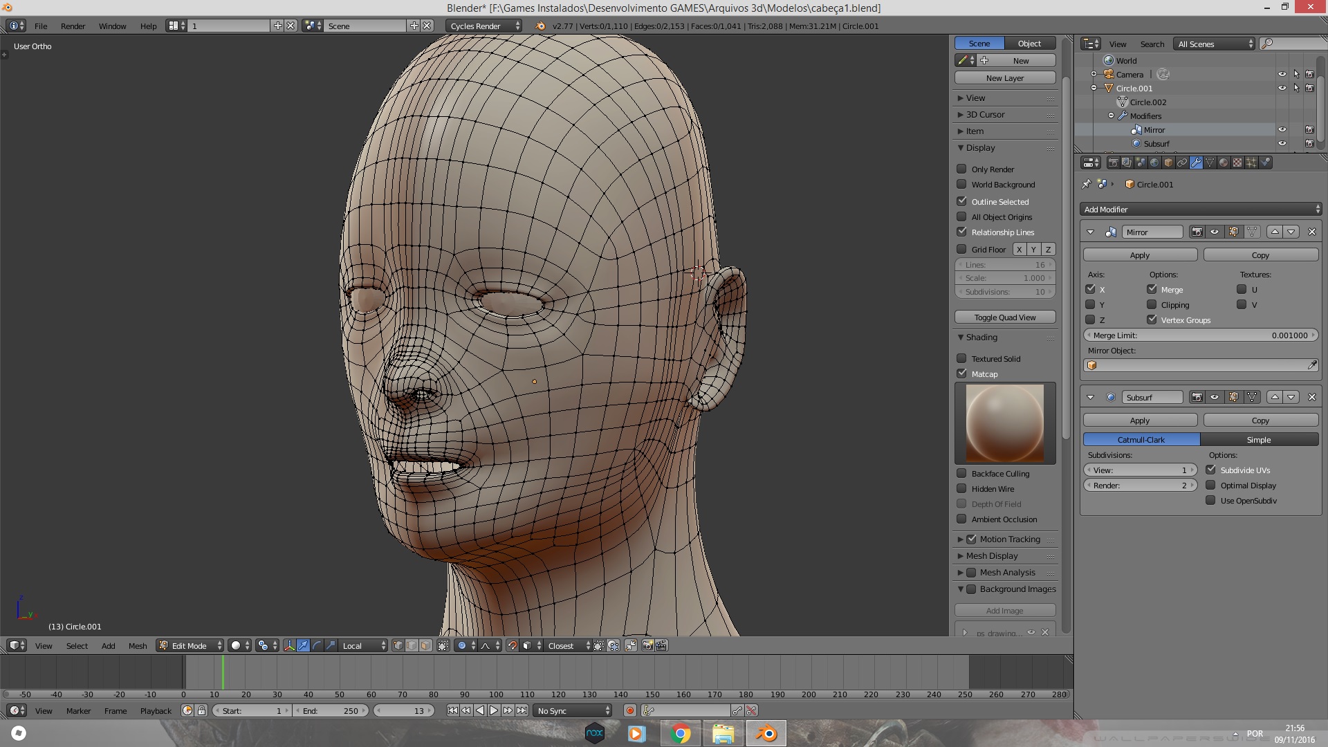Open the Object Constraints tab (chain icon)

[1182, 163]
